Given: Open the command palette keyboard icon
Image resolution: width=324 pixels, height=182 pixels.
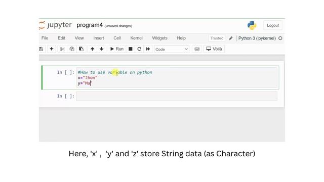Looking at the screenshot, I should coord(197,49).
